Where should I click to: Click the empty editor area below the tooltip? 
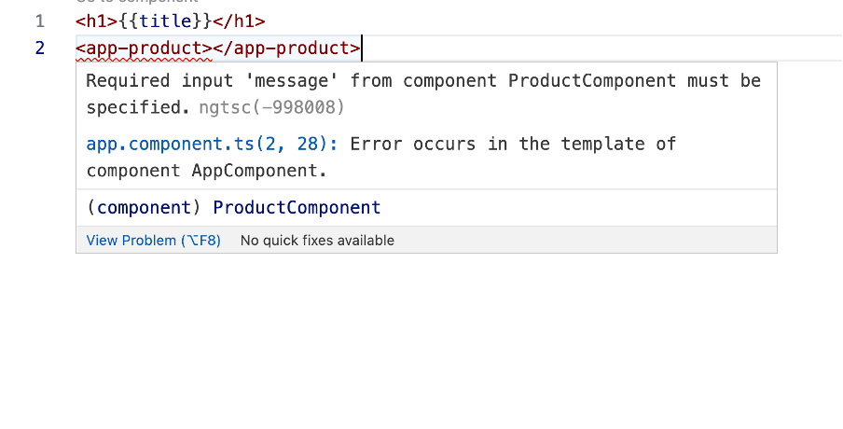point(420,345)
